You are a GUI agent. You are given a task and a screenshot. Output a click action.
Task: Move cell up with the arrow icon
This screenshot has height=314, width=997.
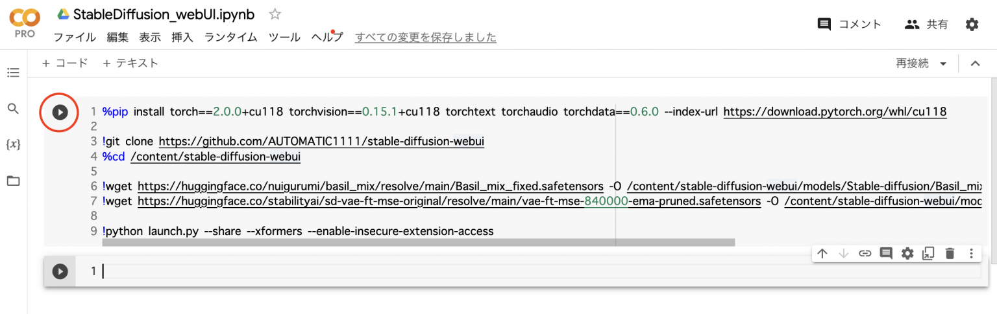822,254
